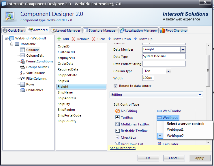This screenshot has height=166, width=214.
Task: Click the Data Type input field
Action: click(164, 56)
